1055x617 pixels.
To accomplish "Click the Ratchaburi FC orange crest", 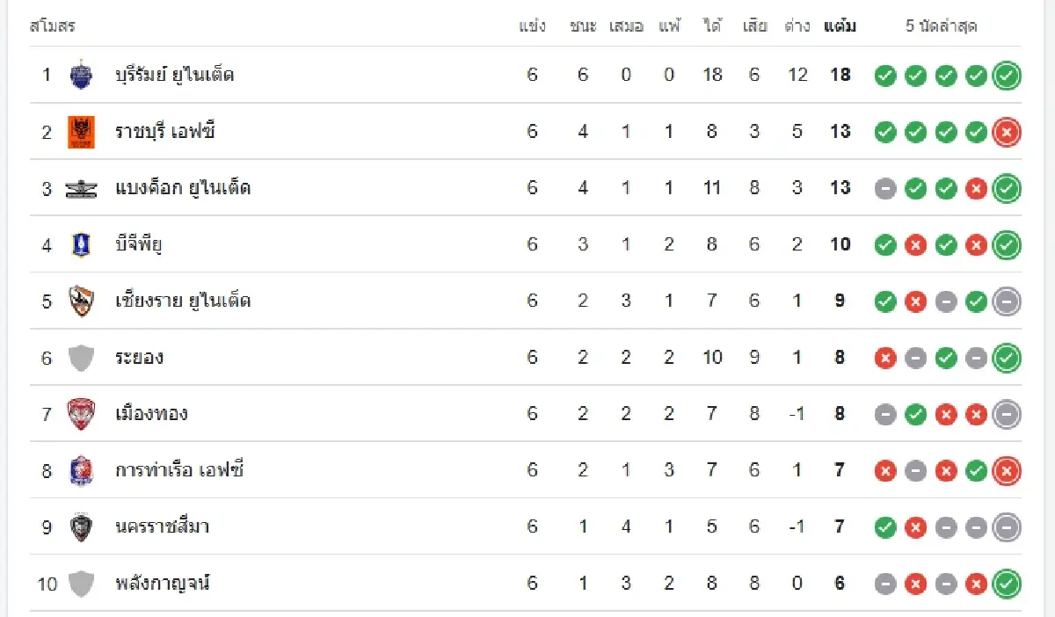I will point(81,132).
